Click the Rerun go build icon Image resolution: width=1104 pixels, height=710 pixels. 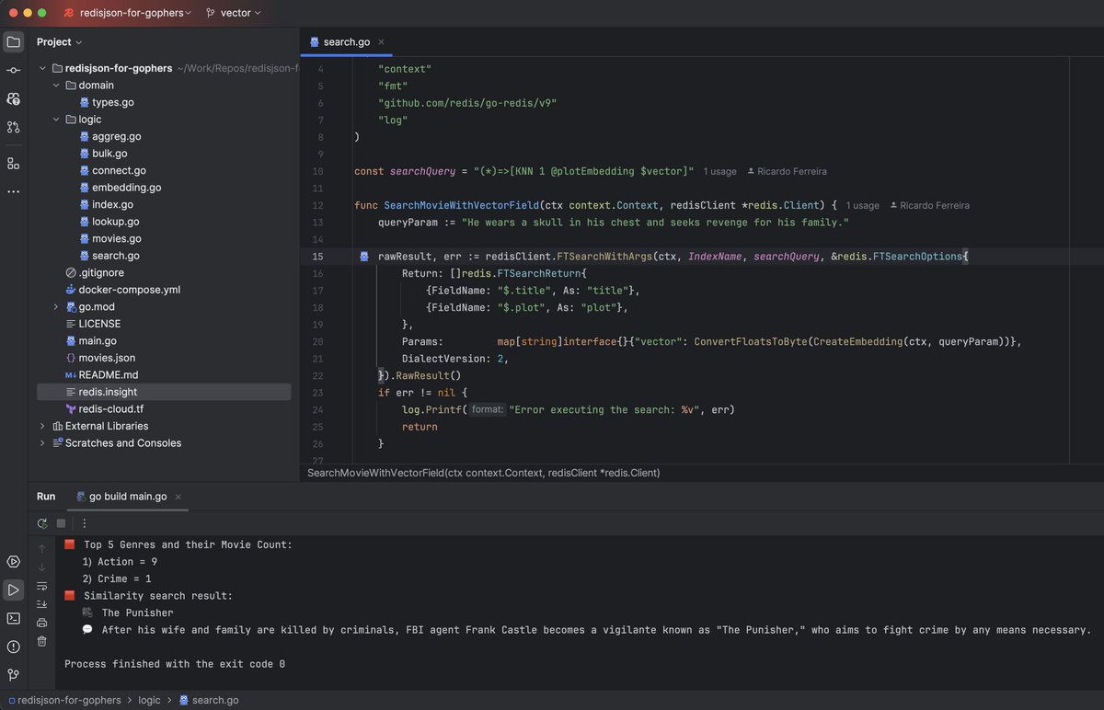point(42,523)
